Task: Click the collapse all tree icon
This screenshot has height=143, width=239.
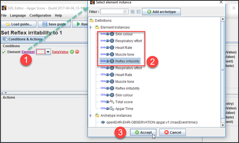Action: tap(139, 12)
